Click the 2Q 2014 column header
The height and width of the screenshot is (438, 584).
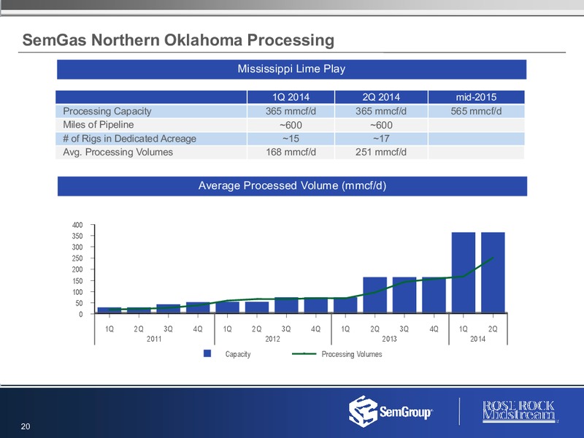(381, 97)
